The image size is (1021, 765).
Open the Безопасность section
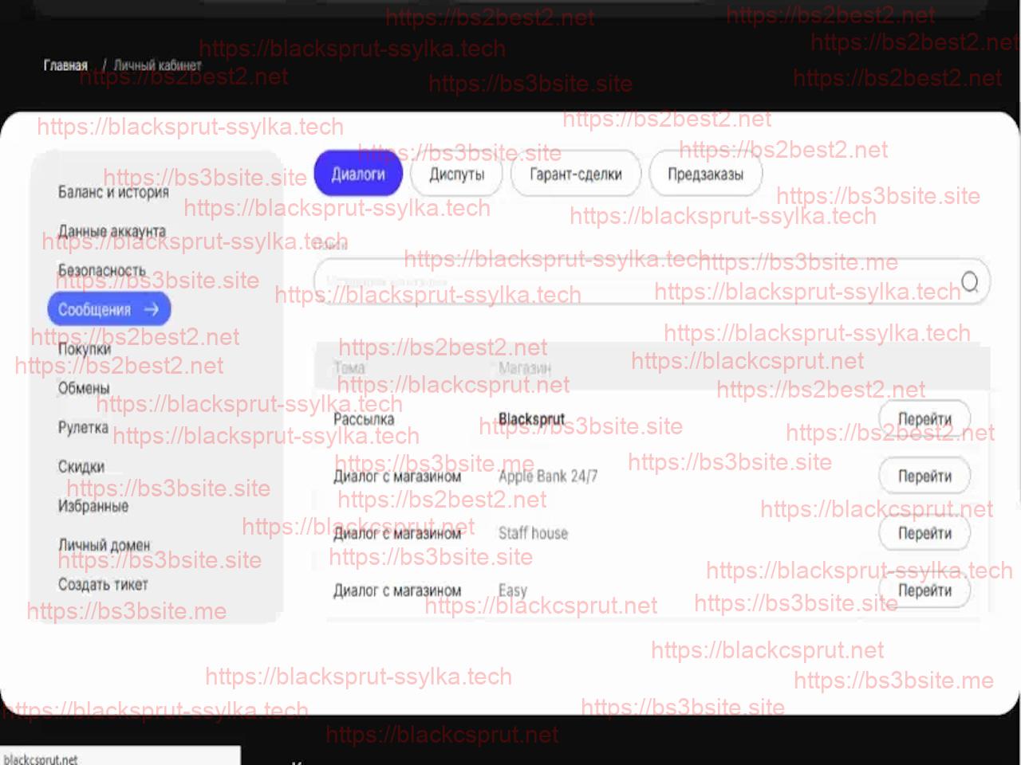(102, 270)
